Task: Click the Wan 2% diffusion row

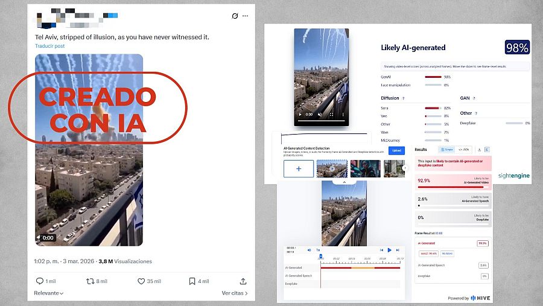Action: pyautogui.click(x=416, y=132)
